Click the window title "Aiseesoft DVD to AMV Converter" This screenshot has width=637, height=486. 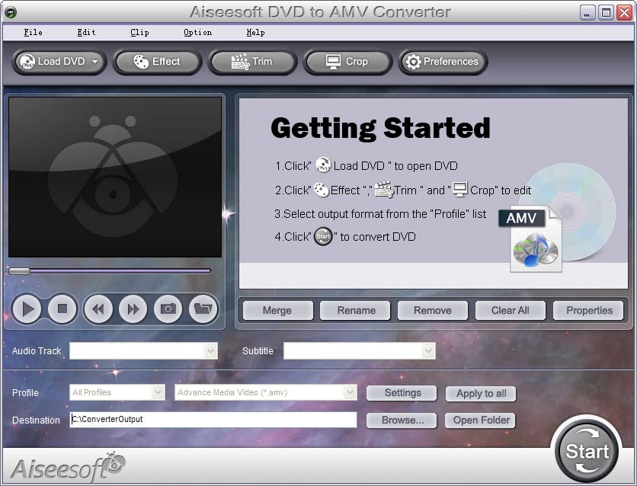click(x=320, y=12)
